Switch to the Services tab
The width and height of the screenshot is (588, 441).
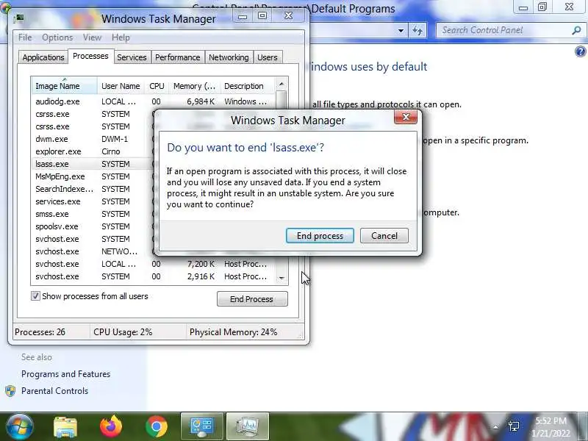132,57
